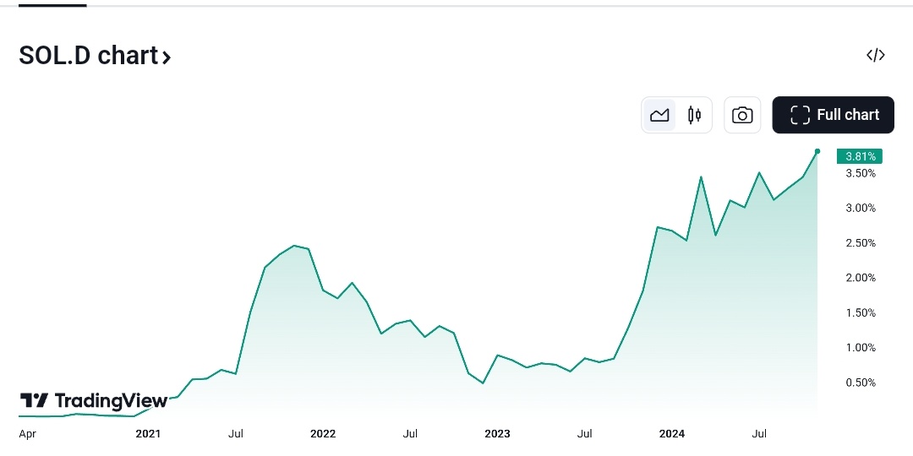Screen dimensions: 913x456
Task: Open the SOL.D chart title link
Action: 88,56
